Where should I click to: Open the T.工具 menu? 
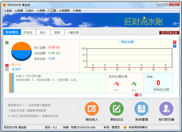click(52, 11)
